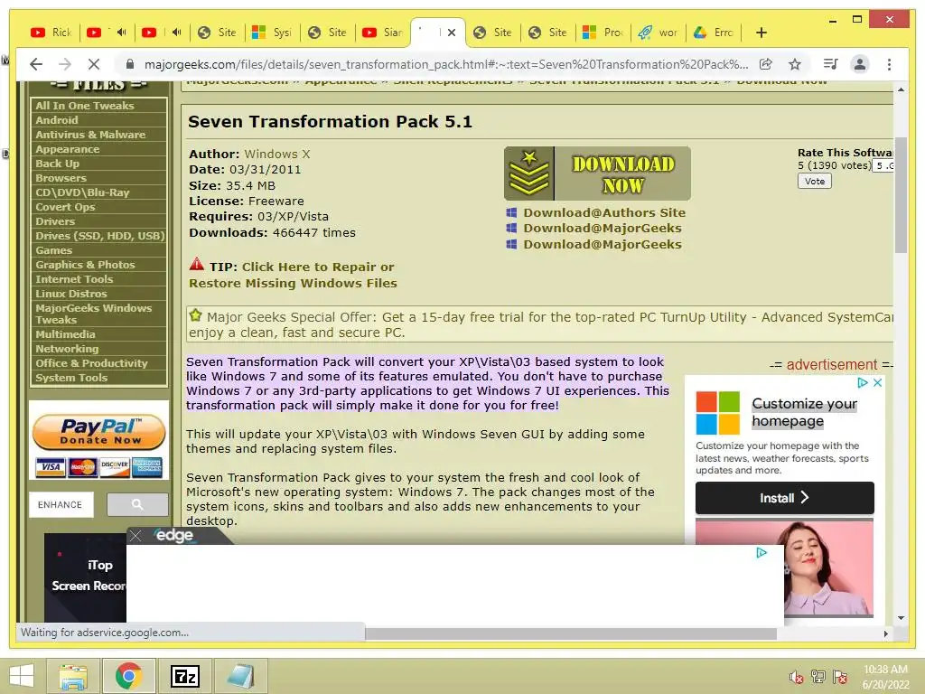Click the muted volume tray icon
The image size is (925, 694).
click(x=797, y=677)
